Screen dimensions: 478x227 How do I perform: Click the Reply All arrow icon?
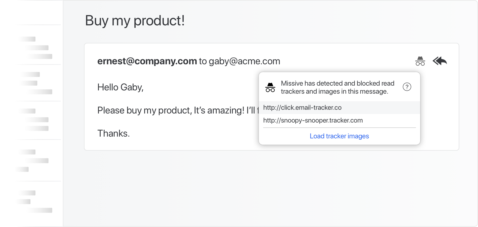440,61
